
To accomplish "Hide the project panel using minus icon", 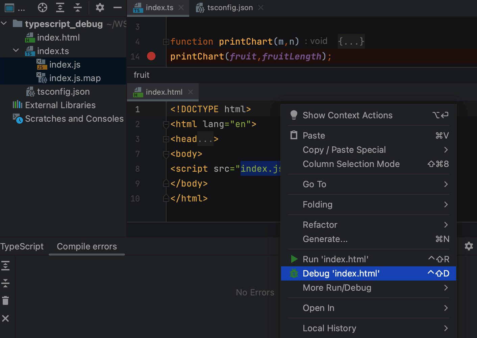I will 117,7.
